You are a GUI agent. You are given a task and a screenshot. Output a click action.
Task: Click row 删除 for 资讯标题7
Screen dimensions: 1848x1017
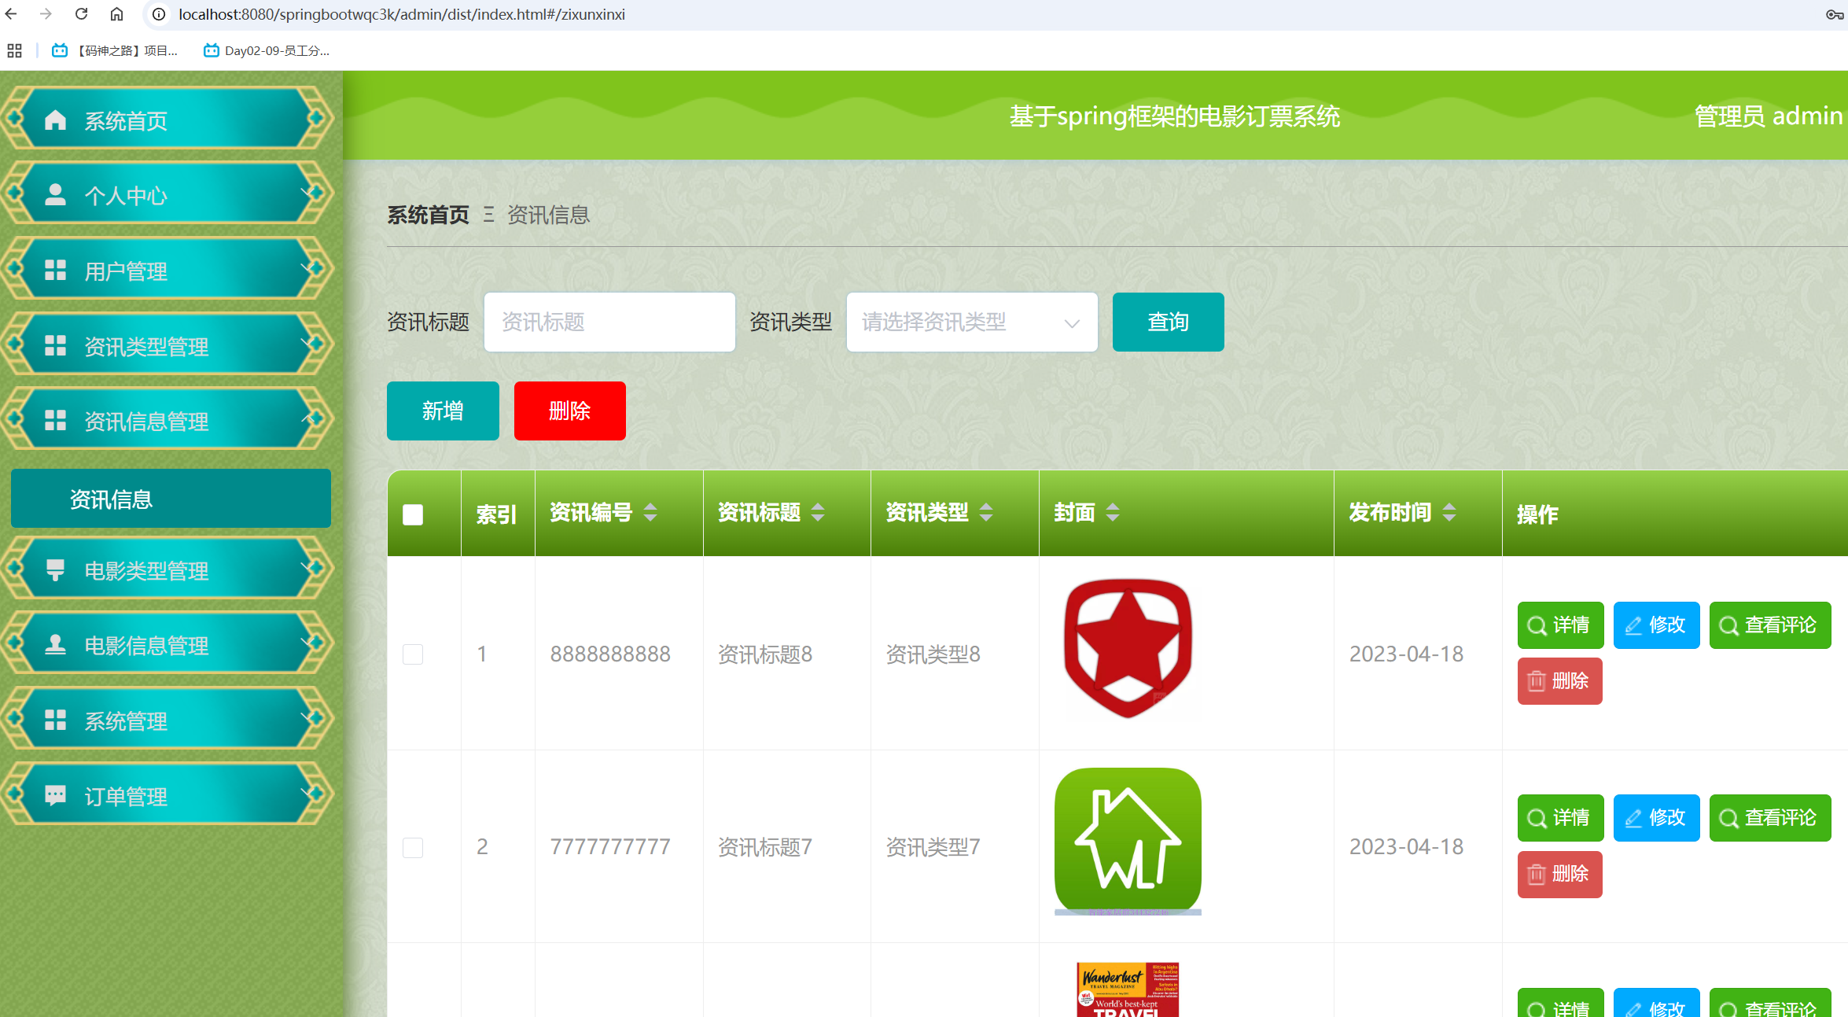[x=1559, y=875]
